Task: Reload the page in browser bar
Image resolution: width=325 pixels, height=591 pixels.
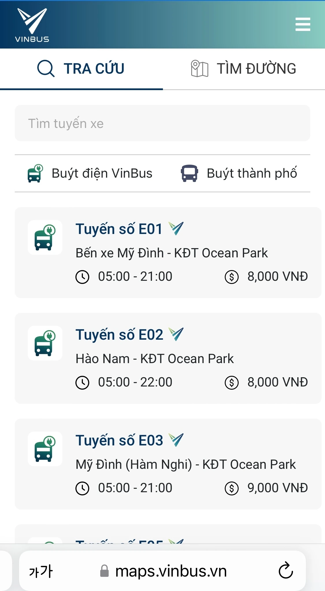Action: [x=286, y=570]
